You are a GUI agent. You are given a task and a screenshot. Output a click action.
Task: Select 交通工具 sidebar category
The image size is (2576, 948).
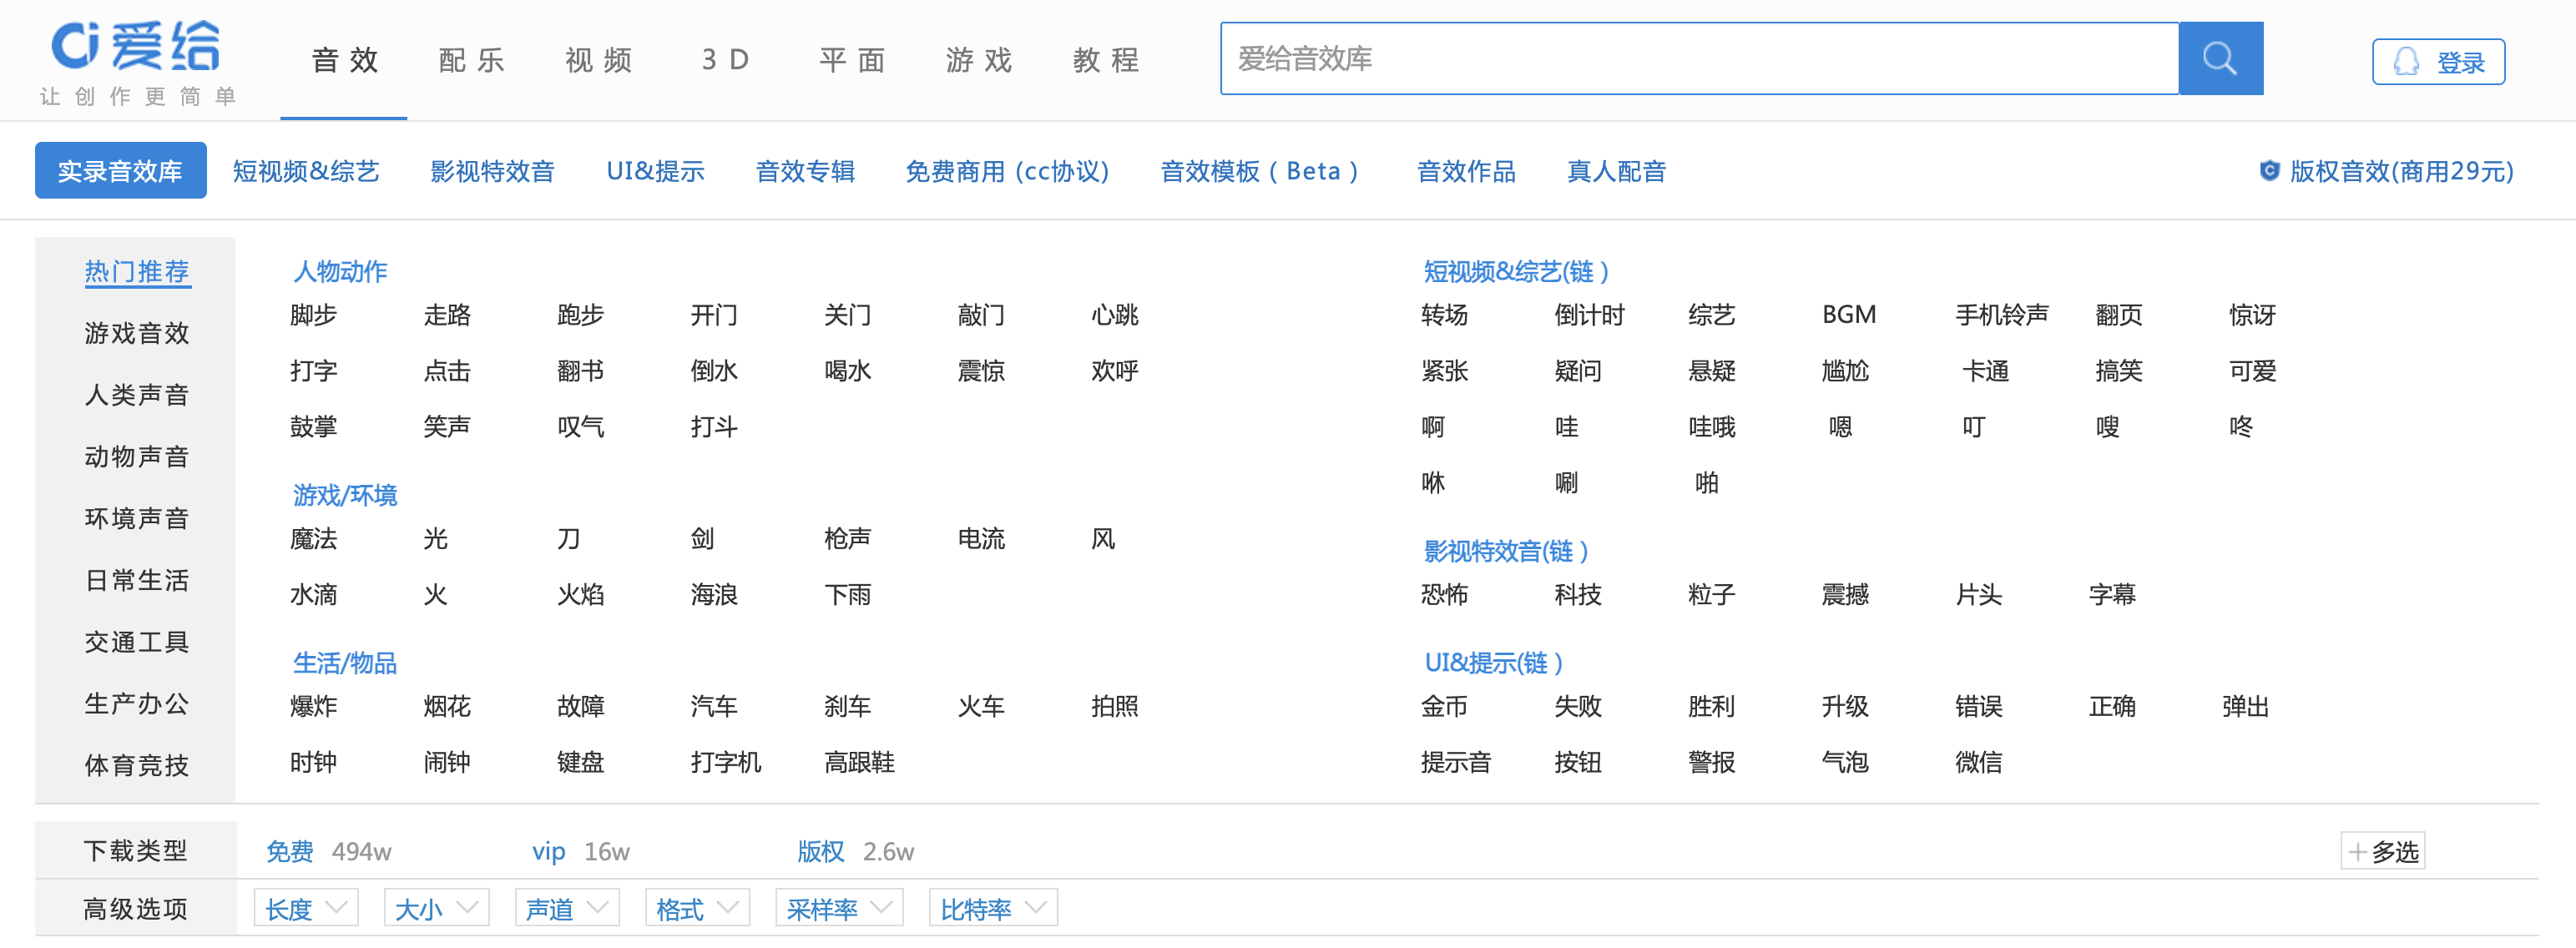pos(137,642)
